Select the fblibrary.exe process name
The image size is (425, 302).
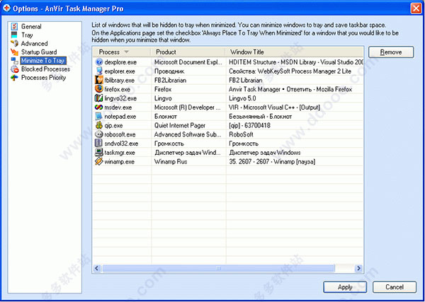(x=119, y=80)
